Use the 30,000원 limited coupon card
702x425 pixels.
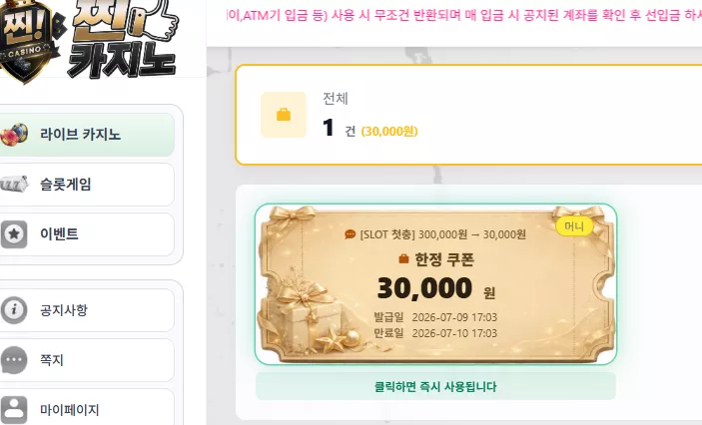(x=436, y=283)
